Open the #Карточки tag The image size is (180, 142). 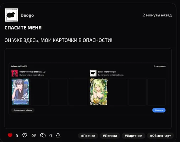pos(133,136)
